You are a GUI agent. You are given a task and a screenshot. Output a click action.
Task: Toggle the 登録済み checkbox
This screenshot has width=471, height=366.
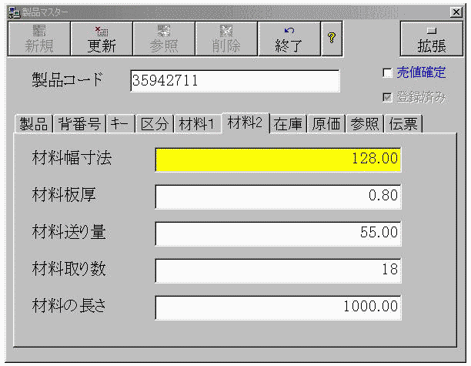[x=387, y=97]
